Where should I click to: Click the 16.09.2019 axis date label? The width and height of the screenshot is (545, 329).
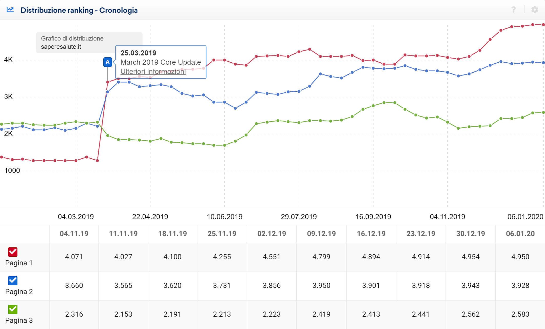(x=373, y=217)
